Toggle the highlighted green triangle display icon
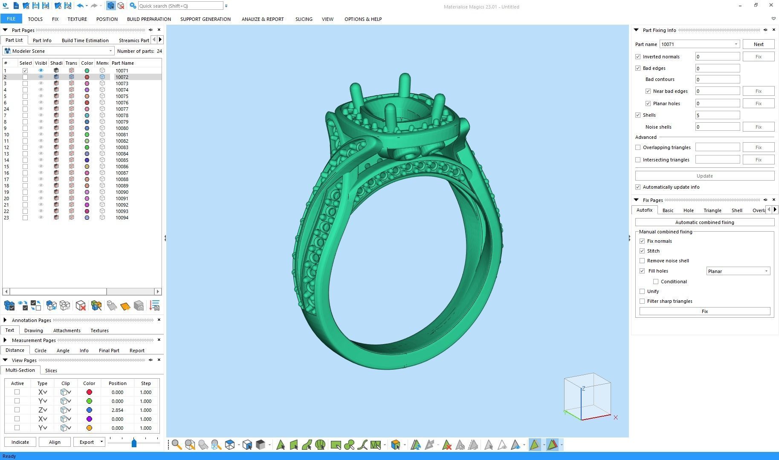779x460 pixels. [x=534, y=445]
